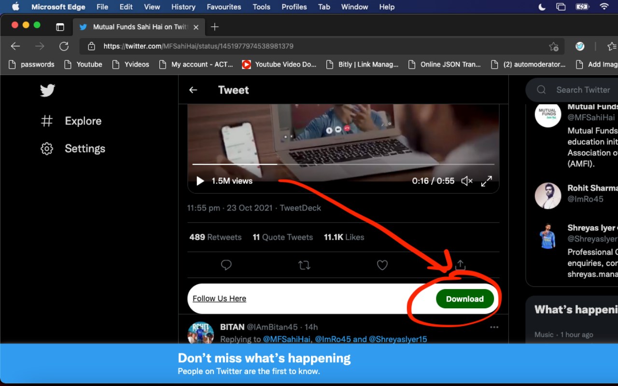Screen dimensions: 618x386
Task: Open the Mutual Funds Sahi Hai profile avatar
Action: tap(548, 114)
